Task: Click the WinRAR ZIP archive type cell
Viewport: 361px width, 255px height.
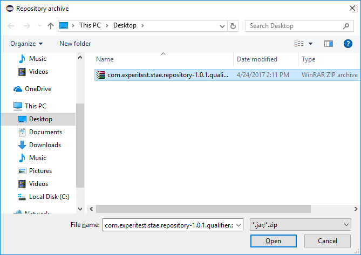Action: tap(330, 75)
